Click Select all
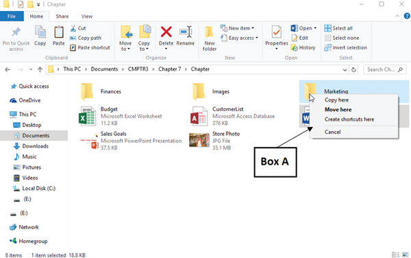 338,28
